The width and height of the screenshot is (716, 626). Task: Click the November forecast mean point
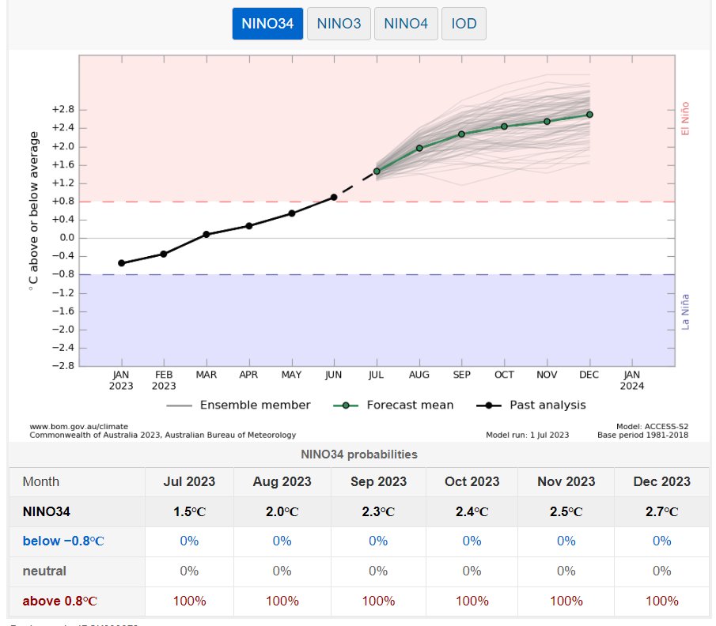tap(547, 122)
